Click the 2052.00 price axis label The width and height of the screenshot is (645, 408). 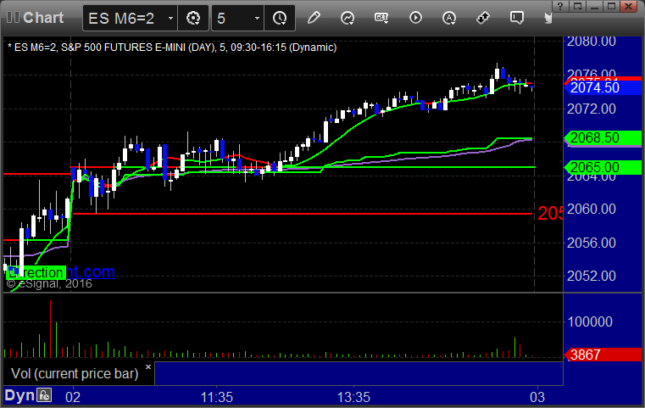click(x=591, y=276)
